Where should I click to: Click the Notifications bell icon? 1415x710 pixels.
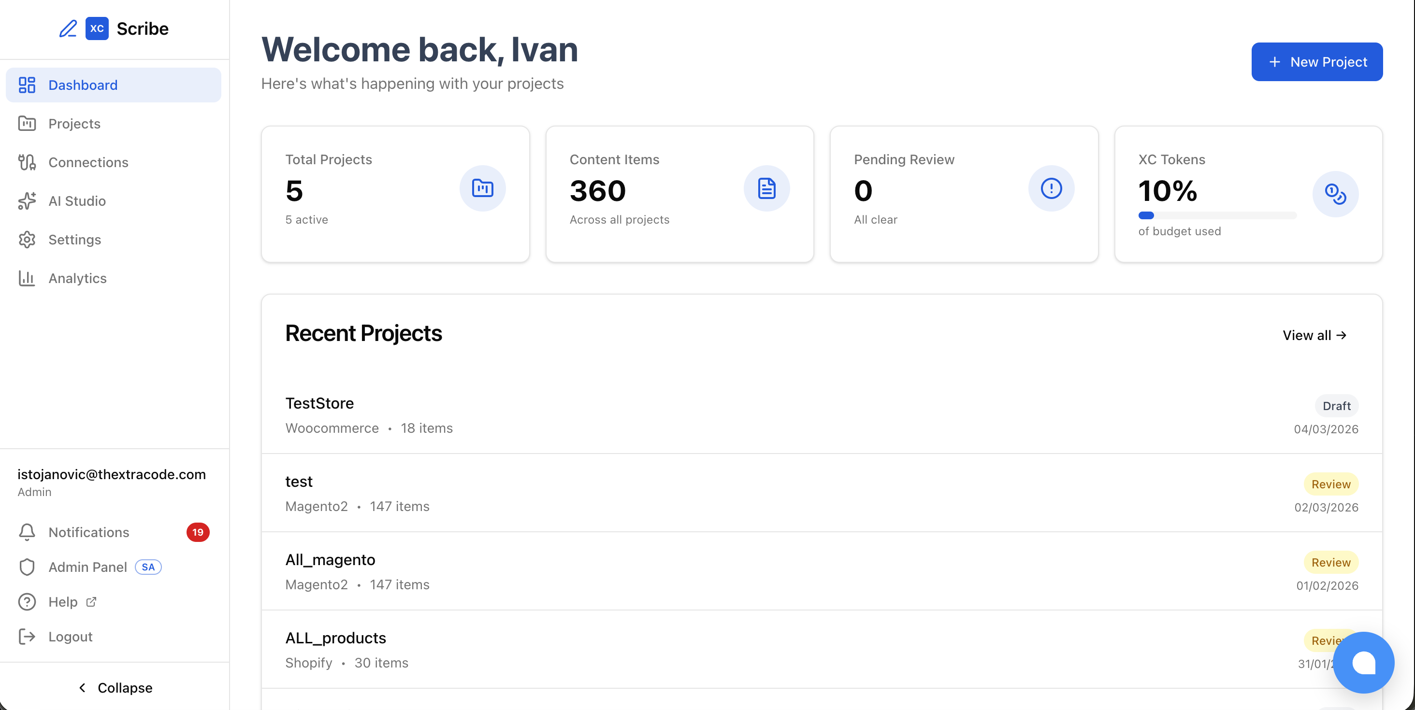(x=27, y=532)
